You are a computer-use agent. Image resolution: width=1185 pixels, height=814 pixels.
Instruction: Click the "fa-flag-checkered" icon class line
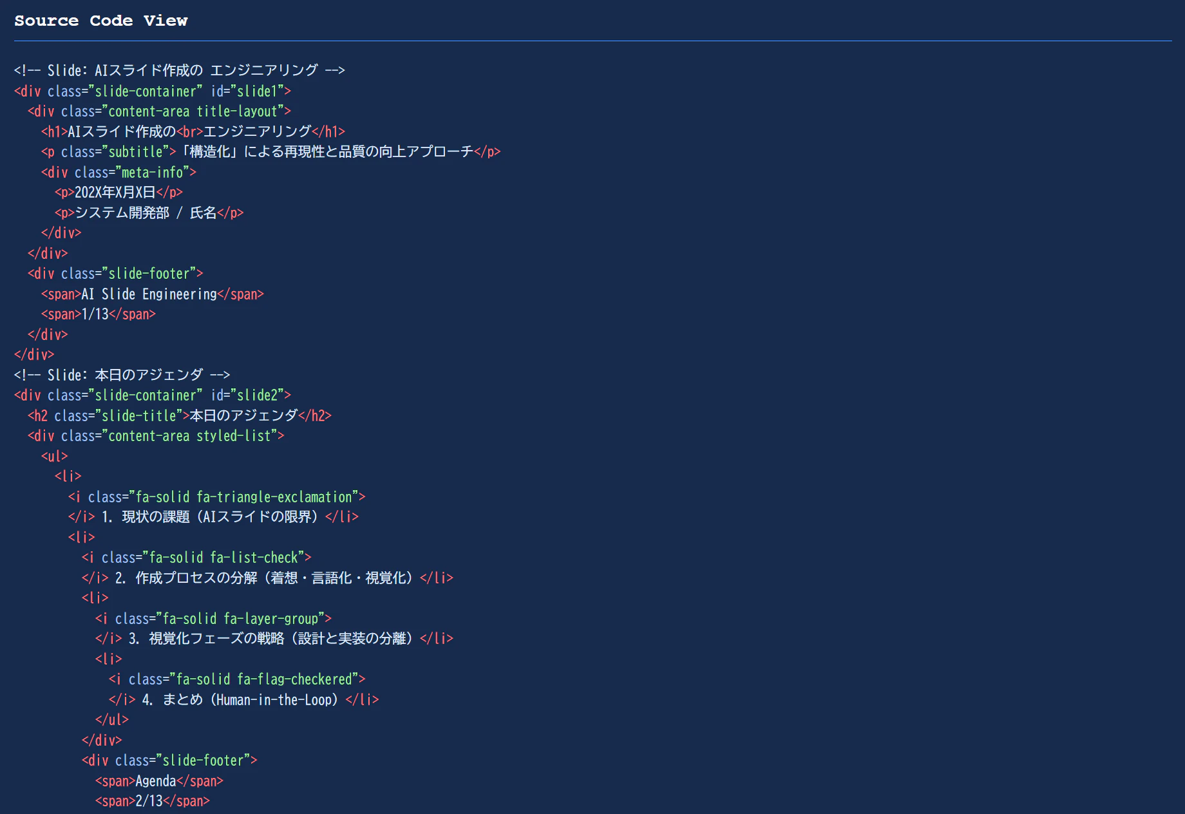237,679
